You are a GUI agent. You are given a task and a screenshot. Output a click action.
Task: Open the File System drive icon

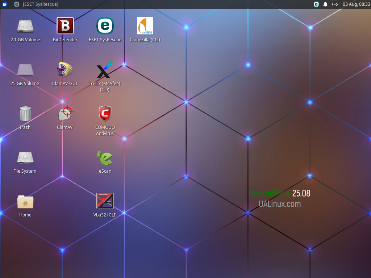coord(25,158)
